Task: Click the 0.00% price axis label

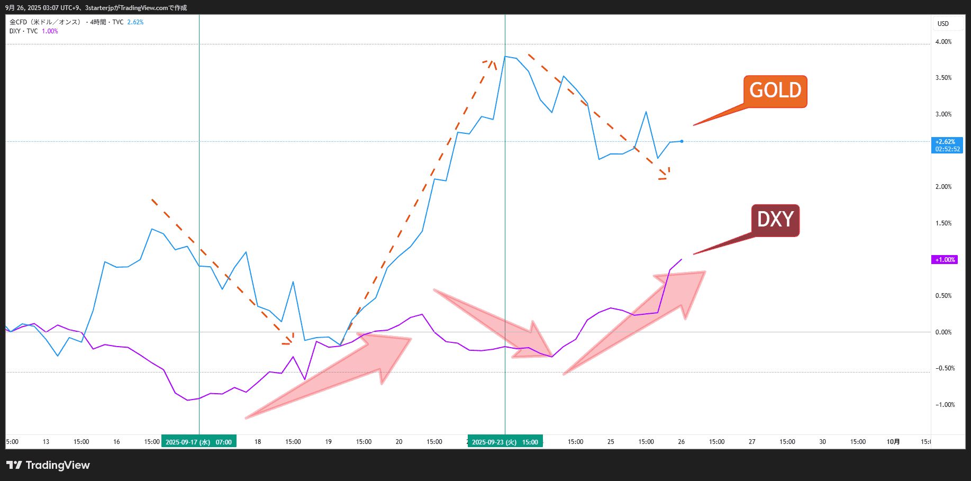Action: 943,332
